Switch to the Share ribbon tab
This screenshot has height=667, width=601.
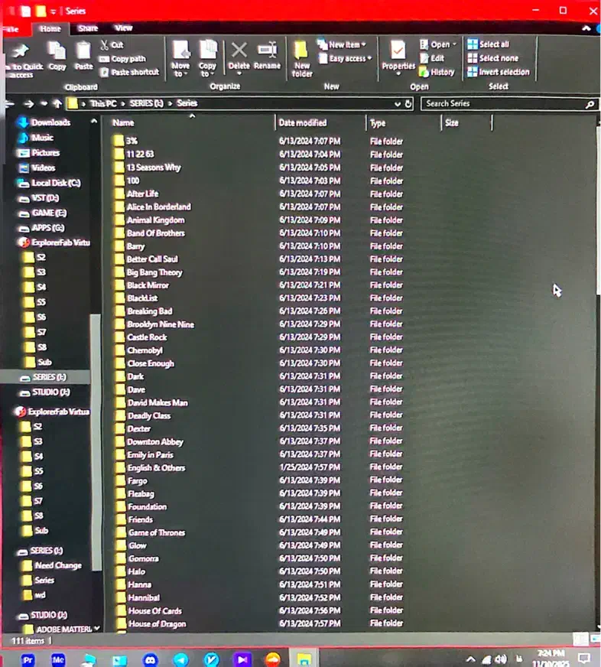click(x=88, y=28)
